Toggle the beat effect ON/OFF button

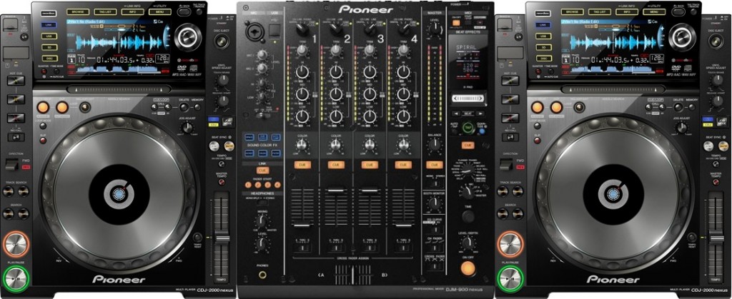tap(466, 268)
